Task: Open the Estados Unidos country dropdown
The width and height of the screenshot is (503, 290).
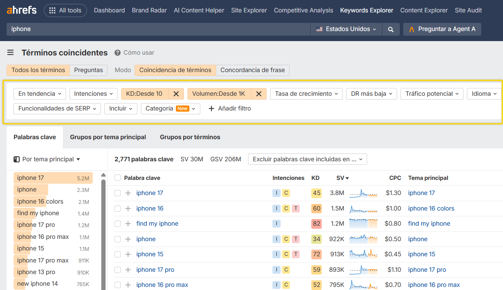Action: pos(346,29)
